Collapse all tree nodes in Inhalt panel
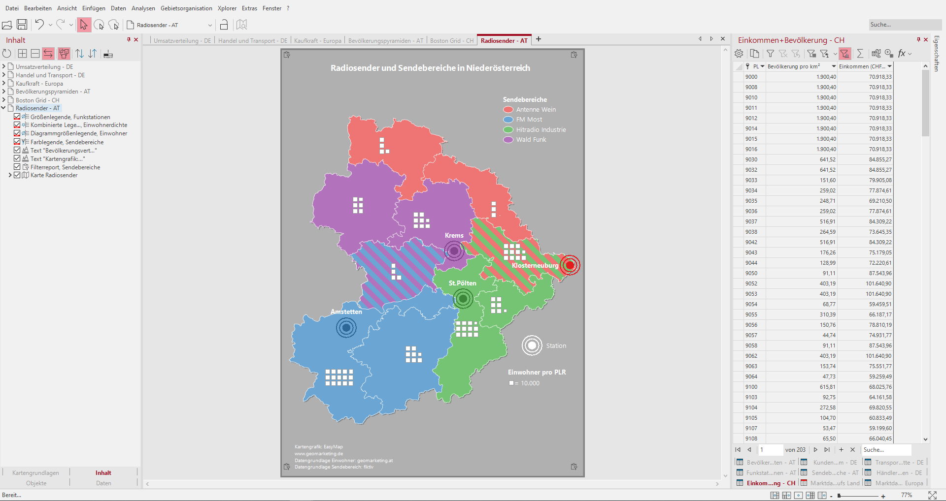This screenshot has height=501, width=946. [x=35, y=54]
